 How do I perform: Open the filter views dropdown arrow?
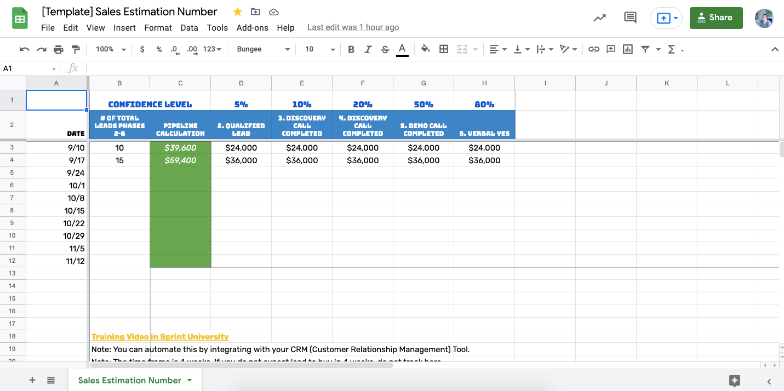coord(659,49)
